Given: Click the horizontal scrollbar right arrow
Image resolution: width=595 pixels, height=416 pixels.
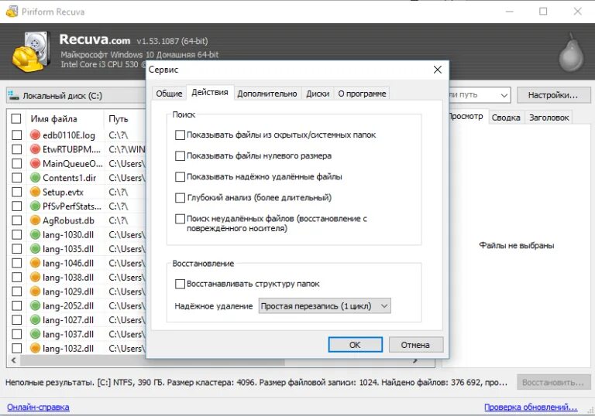Looking at the screenshot, I should tap(415, 360).
